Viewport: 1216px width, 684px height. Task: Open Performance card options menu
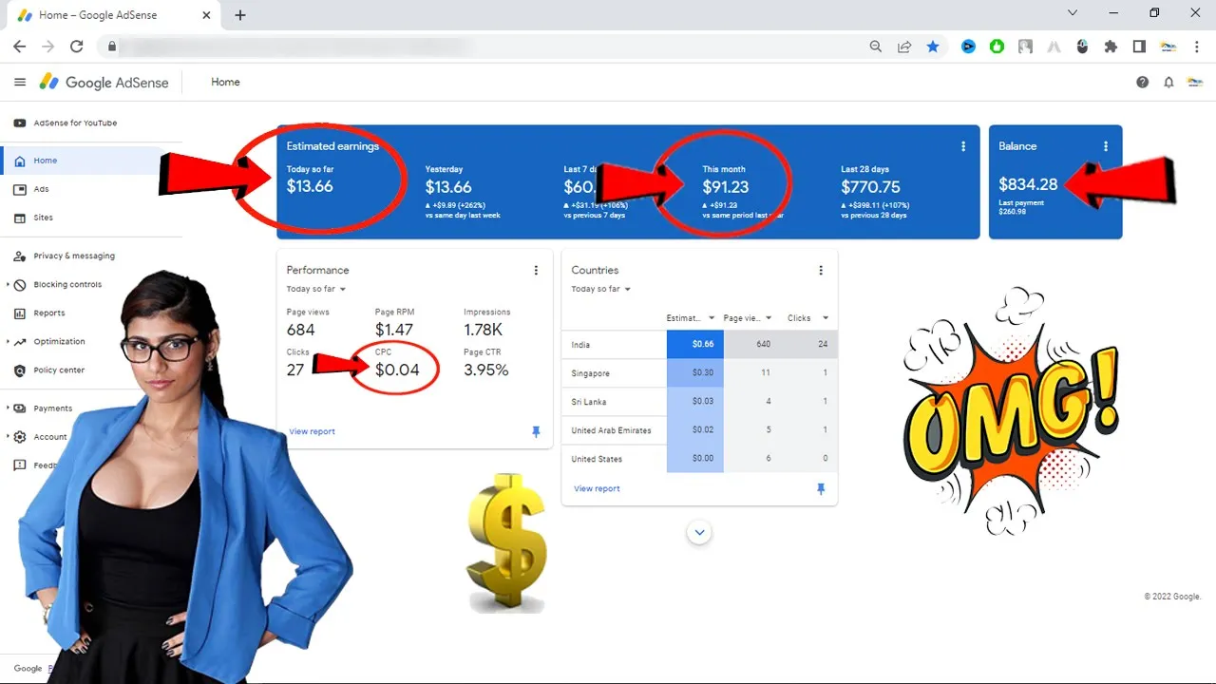tap(536, 270)
